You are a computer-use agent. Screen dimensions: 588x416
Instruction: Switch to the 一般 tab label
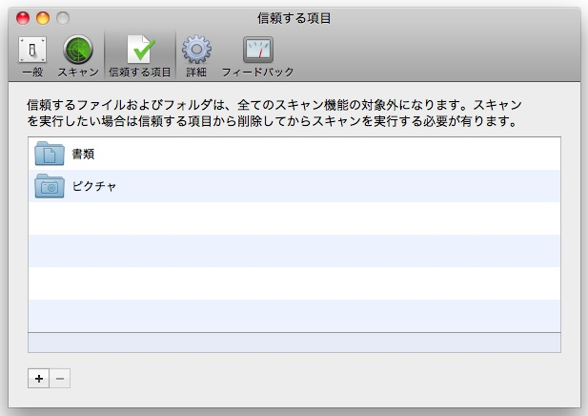tap(32, 72)
